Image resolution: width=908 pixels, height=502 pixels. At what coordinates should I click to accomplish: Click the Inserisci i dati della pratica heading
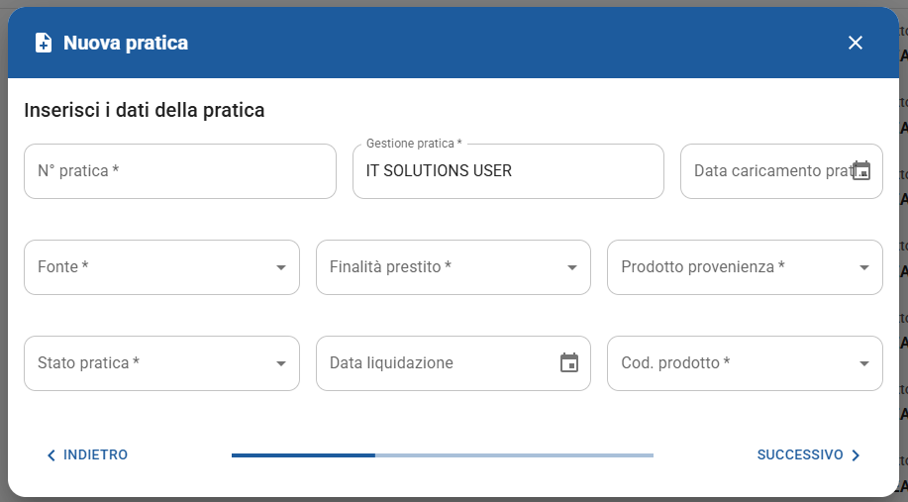[x=145, y=110]
